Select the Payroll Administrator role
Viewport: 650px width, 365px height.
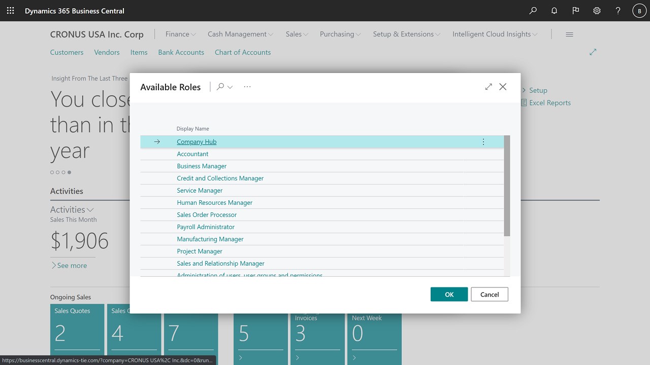[x=206, y=227]
